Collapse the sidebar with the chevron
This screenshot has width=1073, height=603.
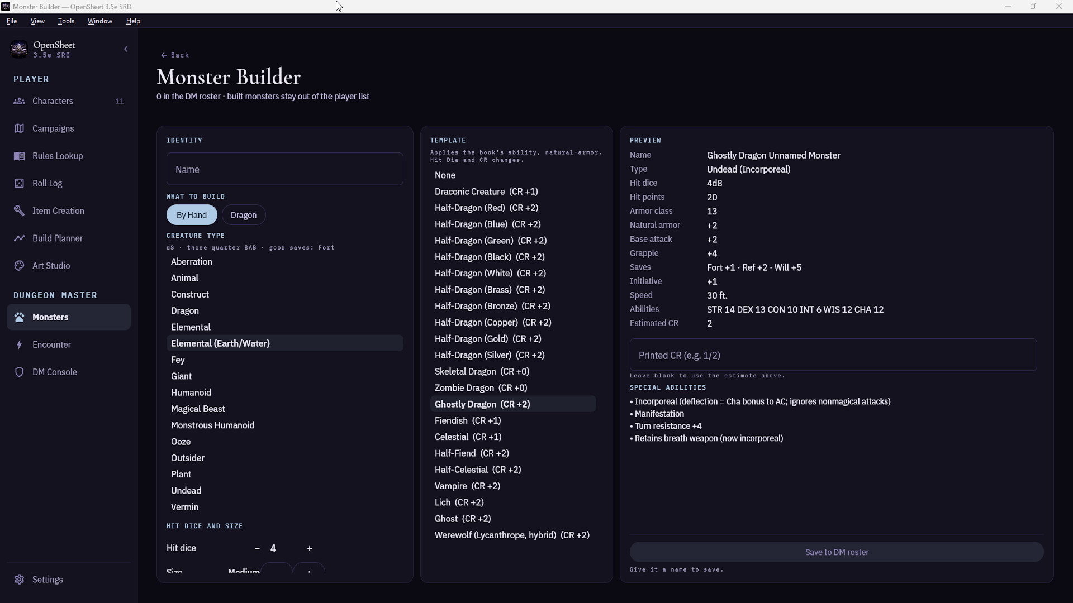point(126,49)
